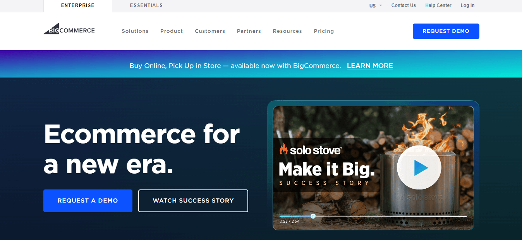Click the Buy Online, Pick Up in Store announcement text
Viewport: 522px width, 240px height.
(x=235, y=66)
